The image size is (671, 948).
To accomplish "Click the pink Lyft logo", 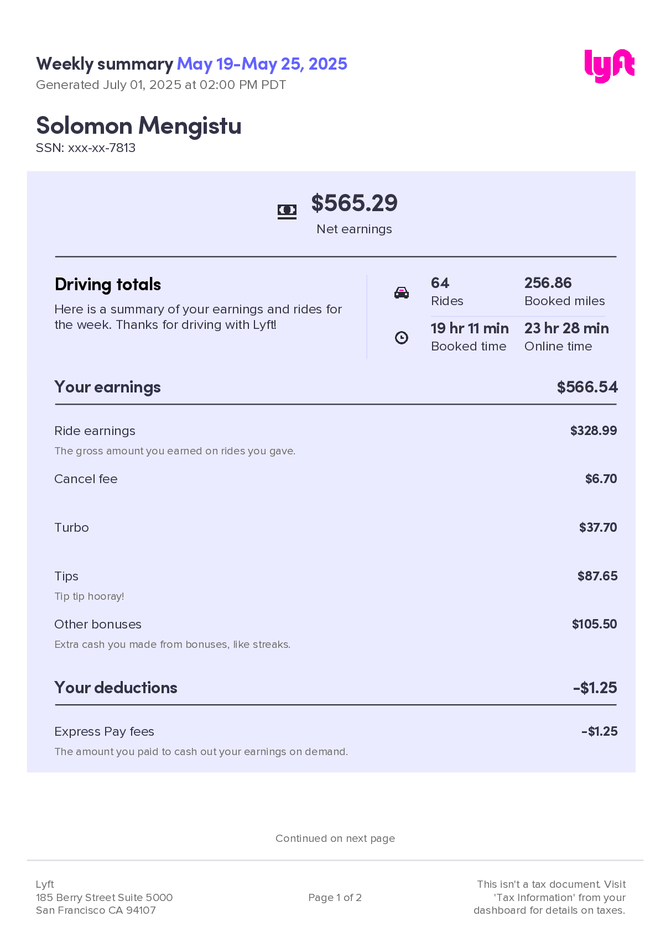I will click(609, 66).
